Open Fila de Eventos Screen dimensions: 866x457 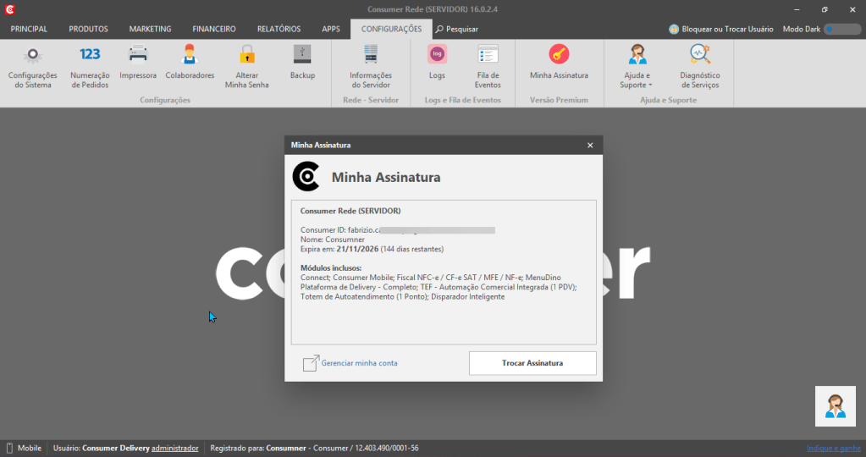(488, 66)
